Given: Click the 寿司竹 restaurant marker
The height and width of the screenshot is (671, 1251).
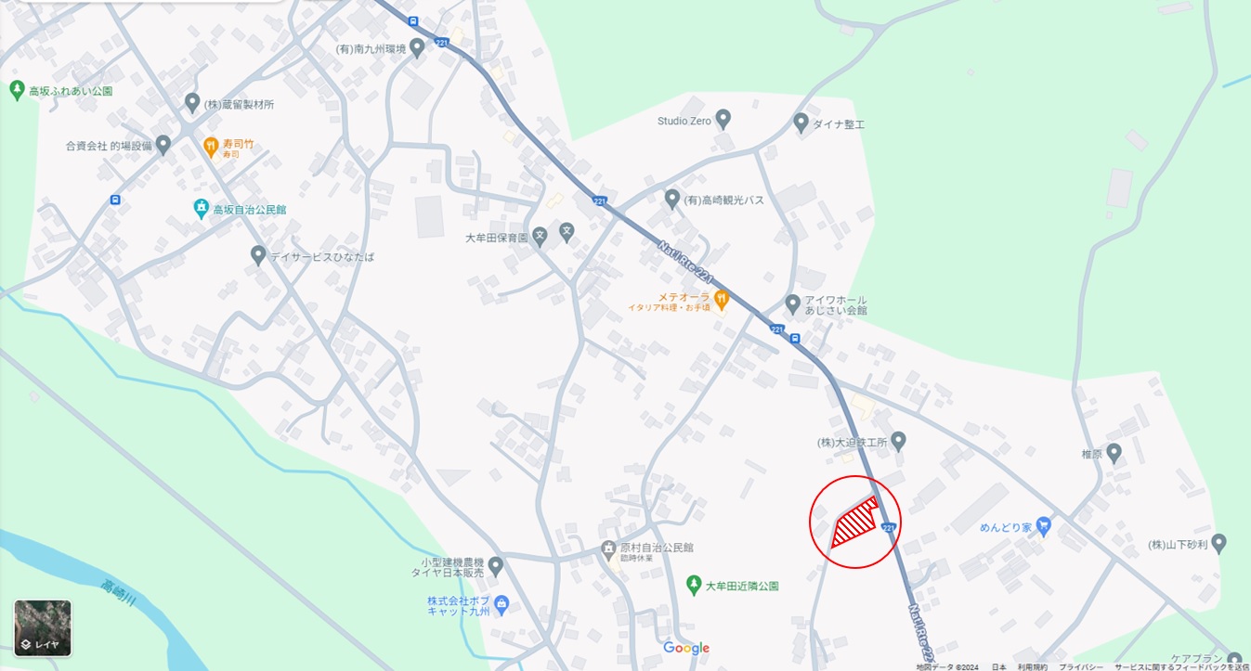Looking at the screenshot, I should pyautogui.click(x=211, y=146).
